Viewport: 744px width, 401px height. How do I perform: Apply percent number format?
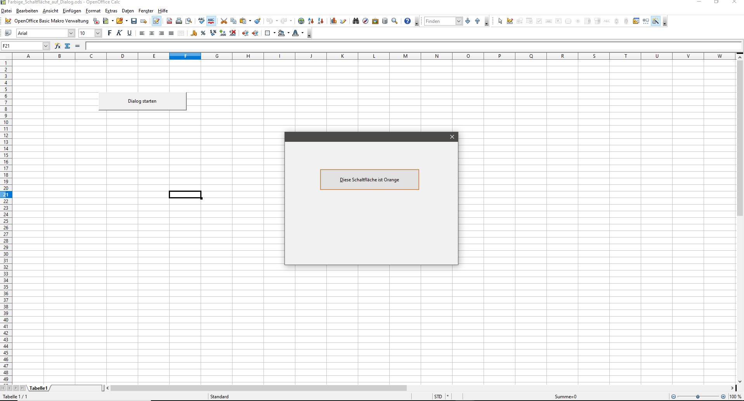[x=203, y=33]
